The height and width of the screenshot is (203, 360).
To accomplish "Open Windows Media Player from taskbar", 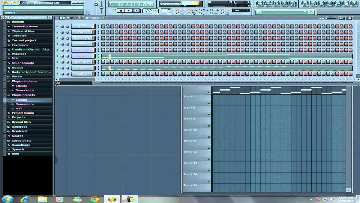I will pos(60,199).
